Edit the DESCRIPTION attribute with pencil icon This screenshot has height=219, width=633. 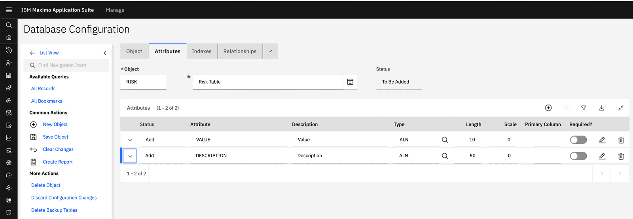(x=602, y=156)
